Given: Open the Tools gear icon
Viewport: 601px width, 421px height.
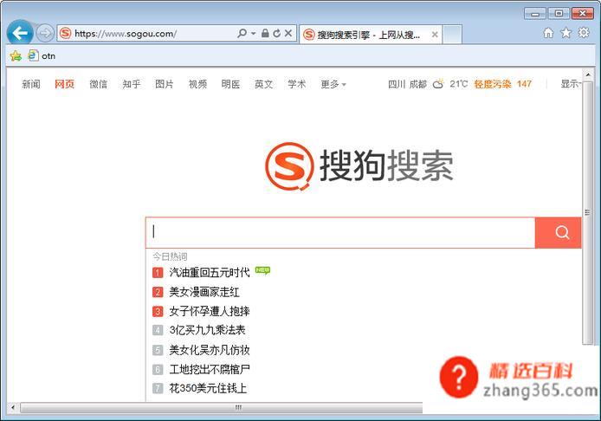Looking at the screenshot, I should pyautogui.click(x=584, y=33).
